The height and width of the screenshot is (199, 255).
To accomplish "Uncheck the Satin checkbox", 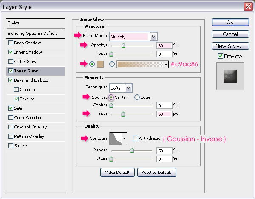I will click(x=11, y=108).
